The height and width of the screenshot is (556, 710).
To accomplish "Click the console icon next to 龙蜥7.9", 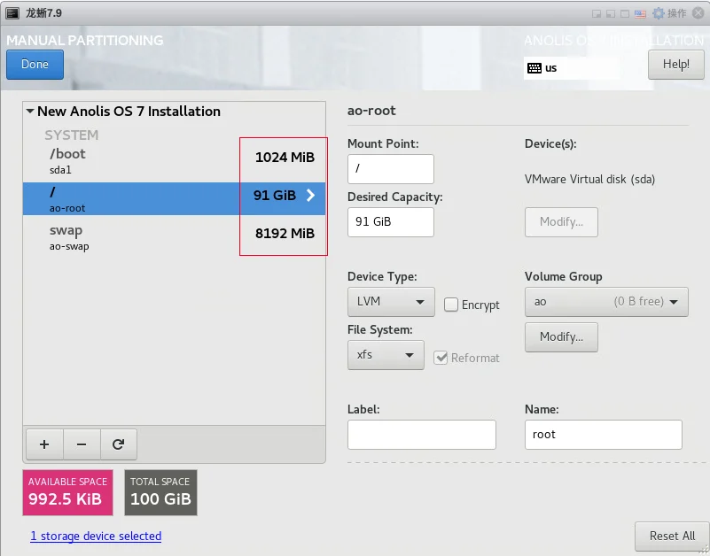I will [12, 13].
